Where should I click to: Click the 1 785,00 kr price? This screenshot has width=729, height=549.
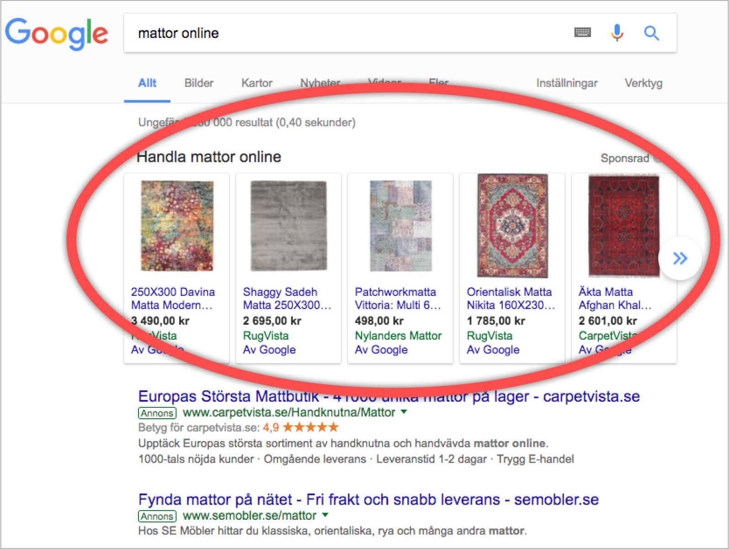point(496,321)
